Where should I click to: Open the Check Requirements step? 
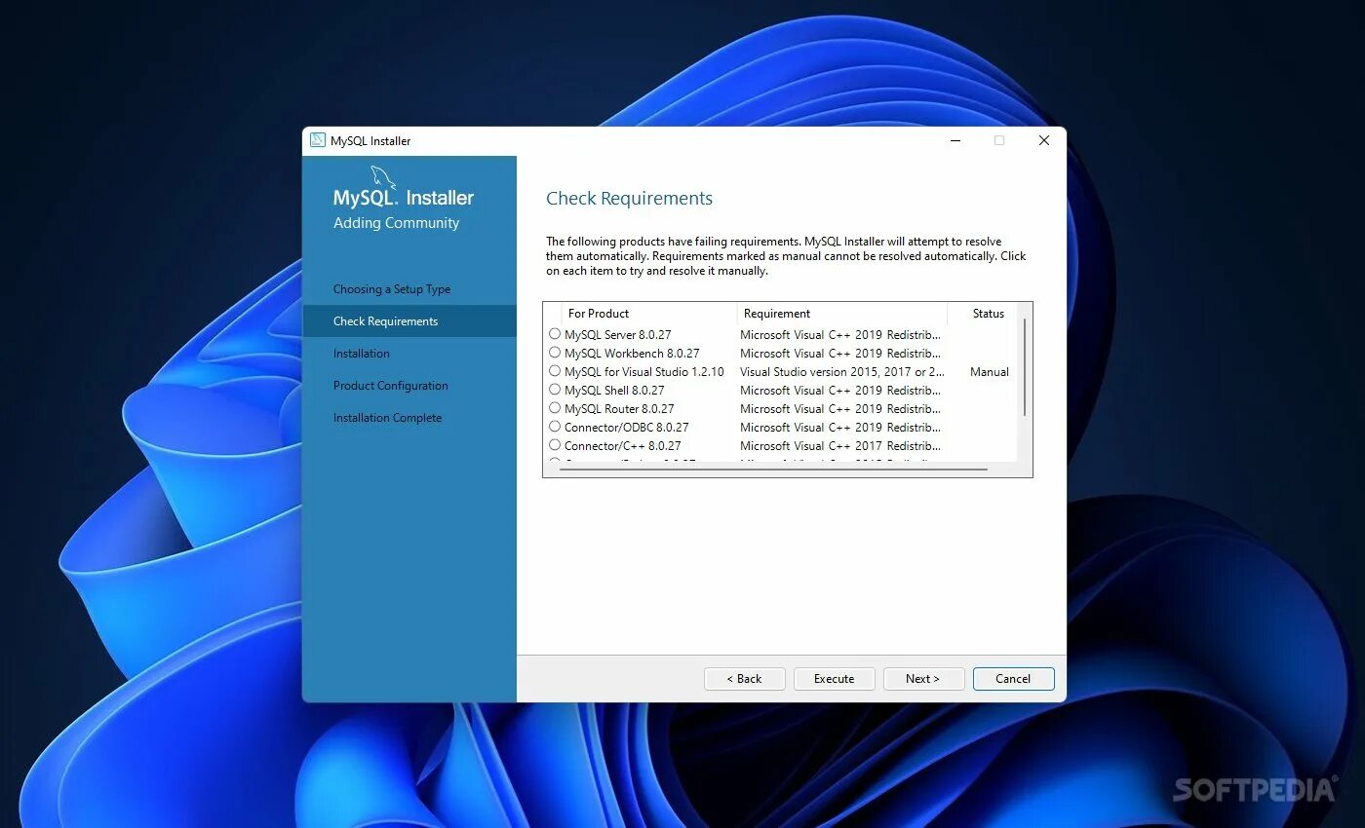(409, 321)
